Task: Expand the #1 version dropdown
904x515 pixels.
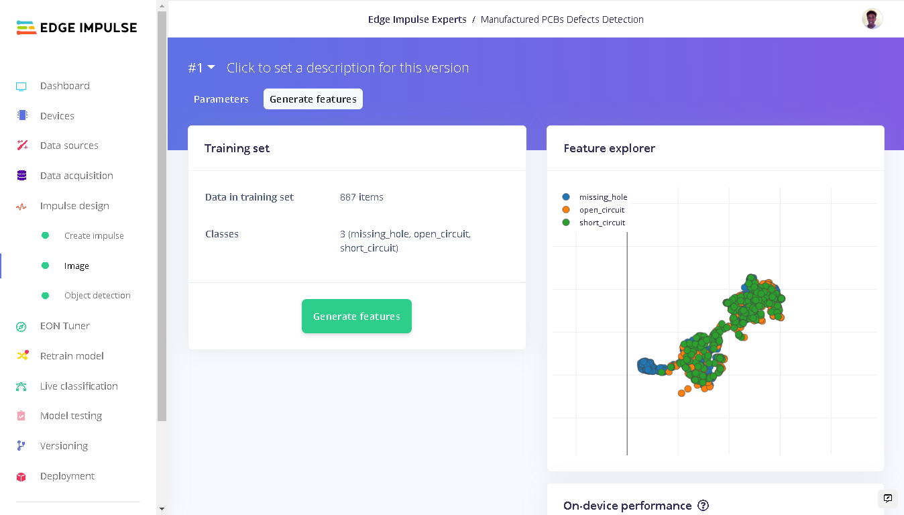Action: (202, 68)
